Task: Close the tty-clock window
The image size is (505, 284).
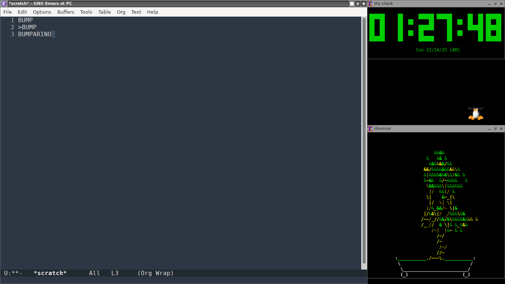Action: [x=501, y=4]
